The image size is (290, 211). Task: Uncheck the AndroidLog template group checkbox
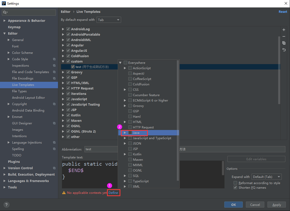[68, 29]
